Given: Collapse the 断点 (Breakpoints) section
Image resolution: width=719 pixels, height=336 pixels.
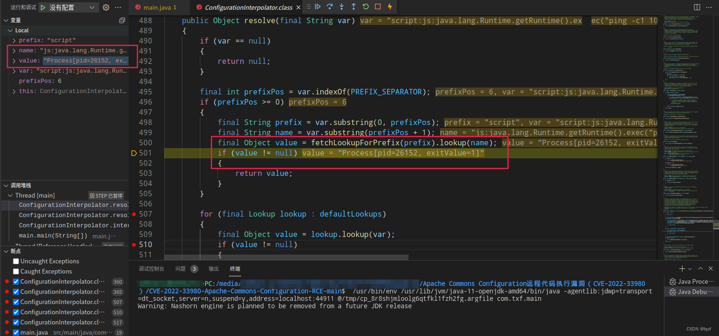Looking at the screenshot, I should tap(6, 251).
